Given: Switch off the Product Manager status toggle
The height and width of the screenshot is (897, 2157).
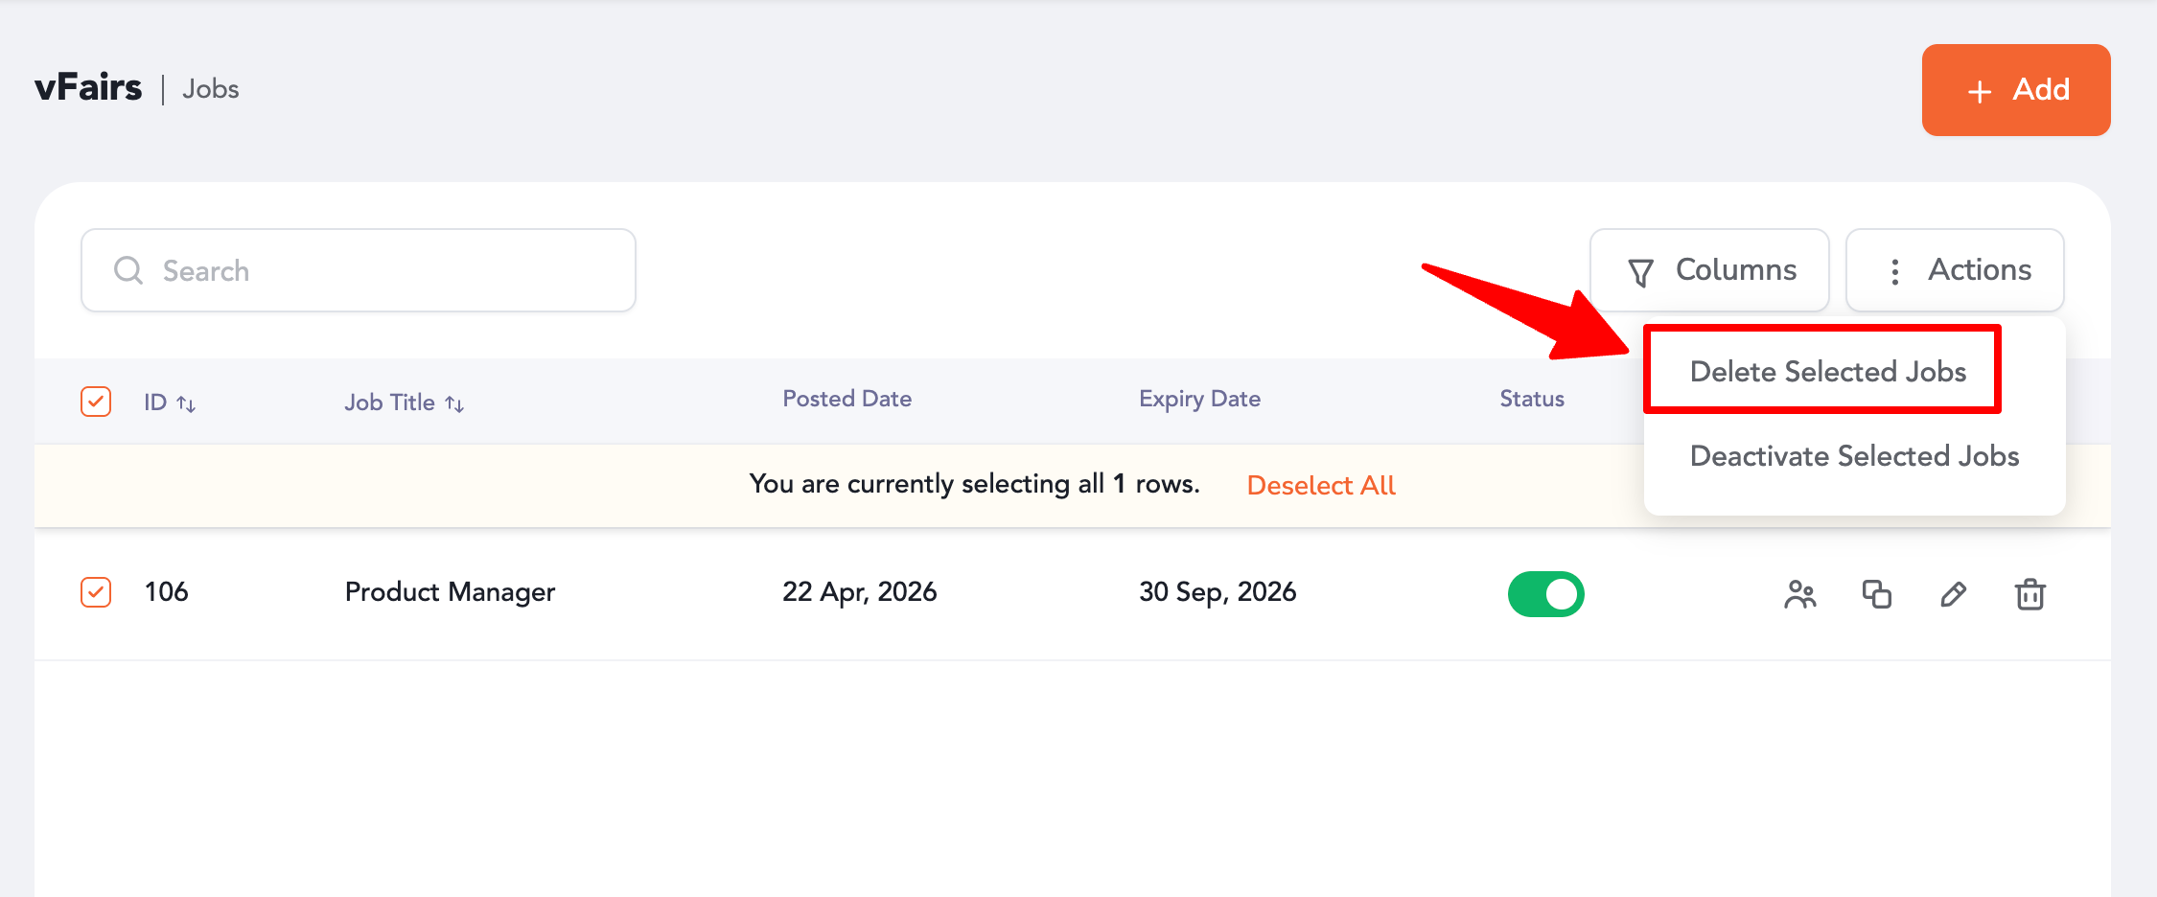Looking at the screenshot, I should (1545, 594).
